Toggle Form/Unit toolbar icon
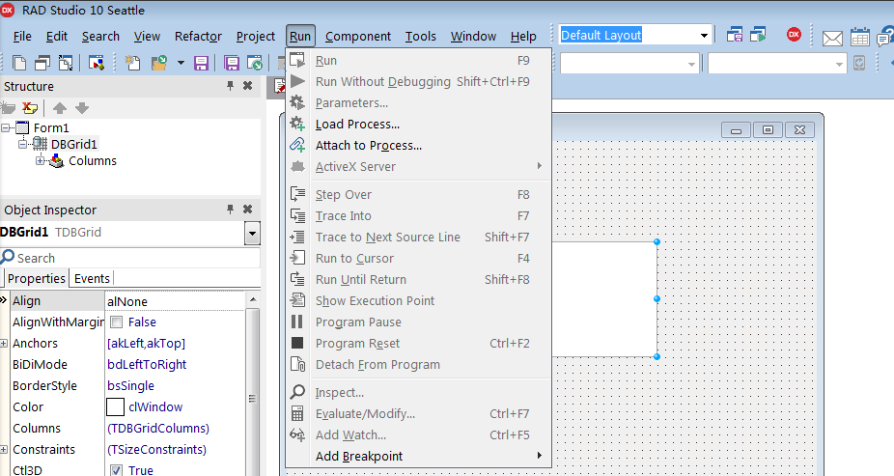 (x=66, y=62)
